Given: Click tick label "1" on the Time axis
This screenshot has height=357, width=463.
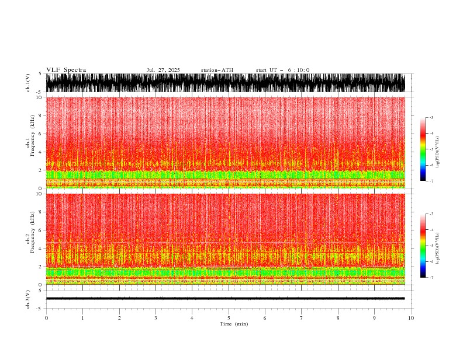Looking at the screenshot, I should click(x=82, y=318).
